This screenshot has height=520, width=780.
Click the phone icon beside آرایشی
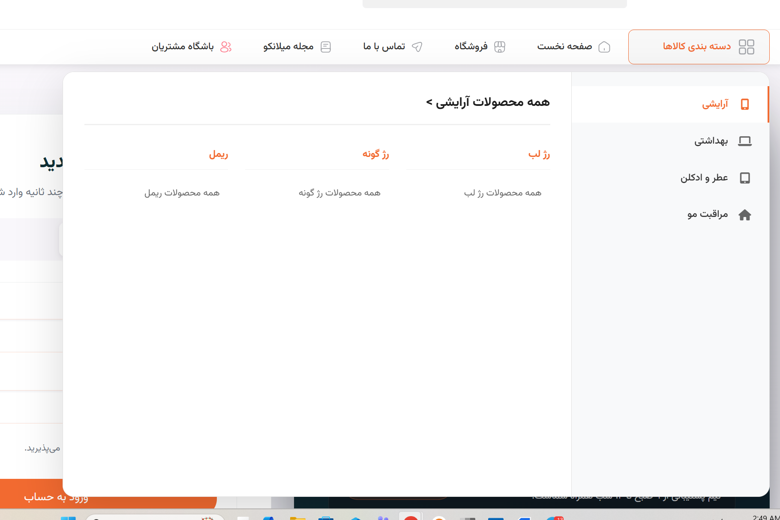pyautogui.click(x=745, y=104)
